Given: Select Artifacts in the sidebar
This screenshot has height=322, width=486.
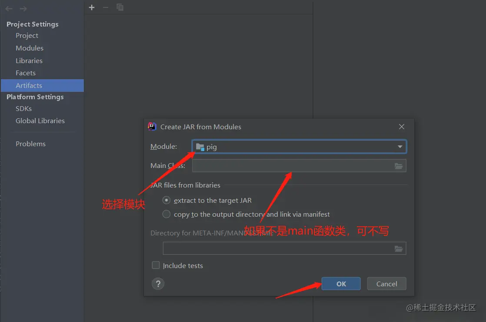Looking at the screenshot, I should click(42, 85).
